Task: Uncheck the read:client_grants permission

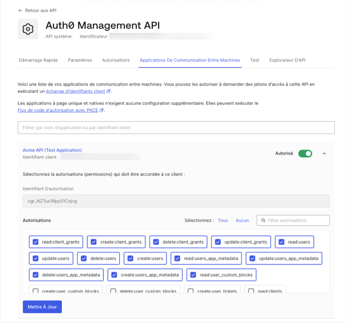Action: [36, 242]
